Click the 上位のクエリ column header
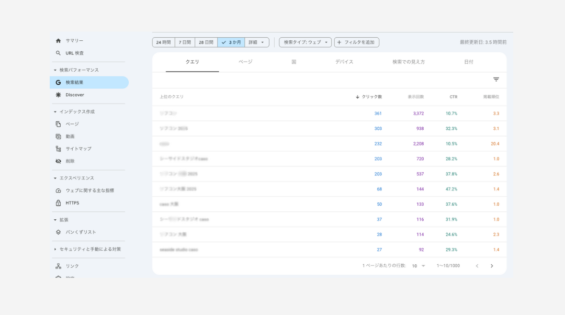The image size is (565, 315). (172, 97)
